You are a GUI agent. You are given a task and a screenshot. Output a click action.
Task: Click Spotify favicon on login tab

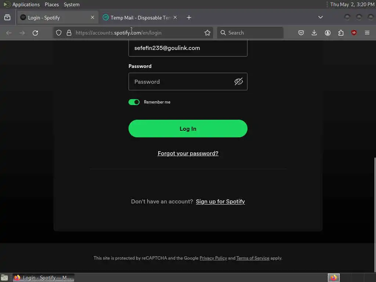pos(23,17)
